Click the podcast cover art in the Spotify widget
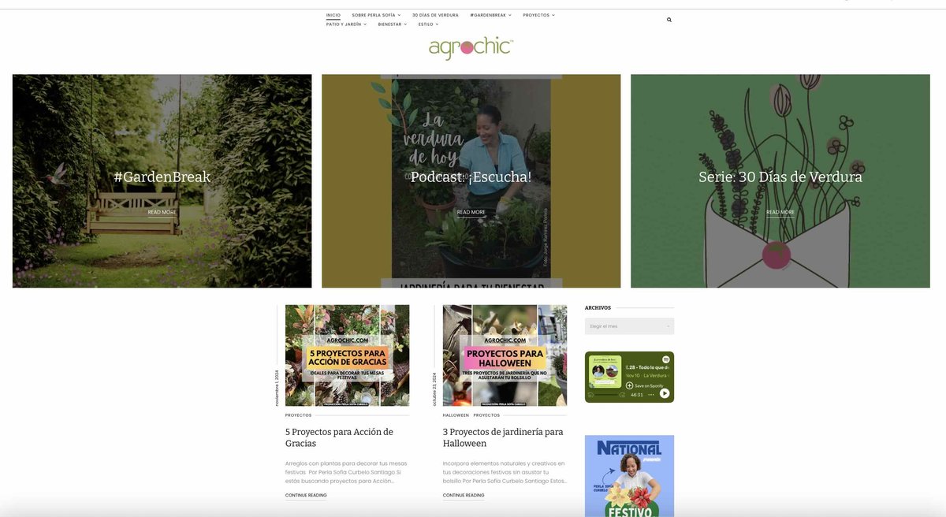 (x=605, y=370)
